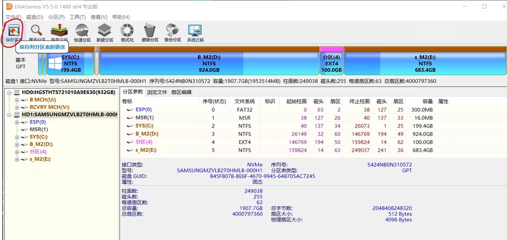Select the s_M2(E:) row in partition table
This screenshot has width=507, height=240.
[x=285, y=150]
